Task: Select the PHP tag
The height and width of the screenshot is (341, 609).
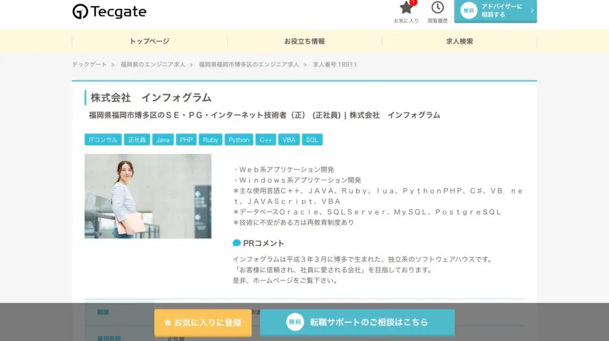Action: (186, 140)
